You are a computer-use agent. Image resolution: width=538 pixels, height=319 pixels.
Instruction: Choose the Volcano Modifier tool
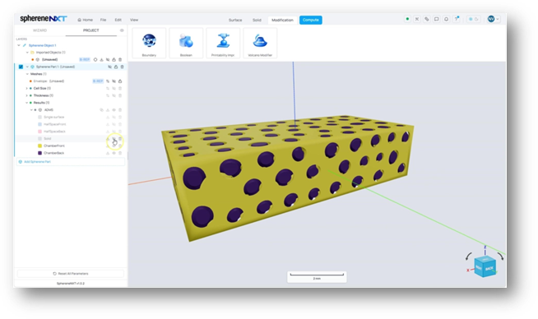(260, 43)
